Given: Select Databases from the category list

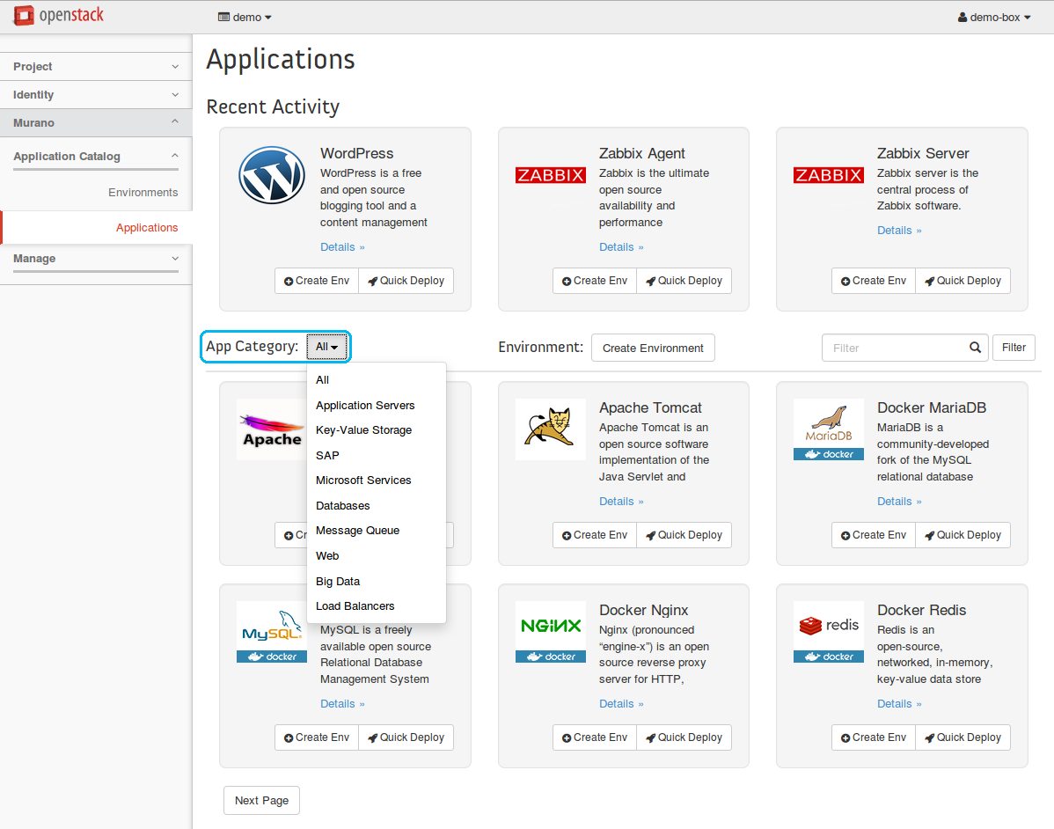Looking at the screenshot, I should (343, 506).
